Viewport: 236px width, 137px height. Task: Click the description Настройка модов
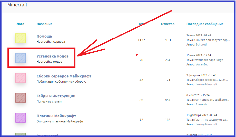click(x=49, y=62)
